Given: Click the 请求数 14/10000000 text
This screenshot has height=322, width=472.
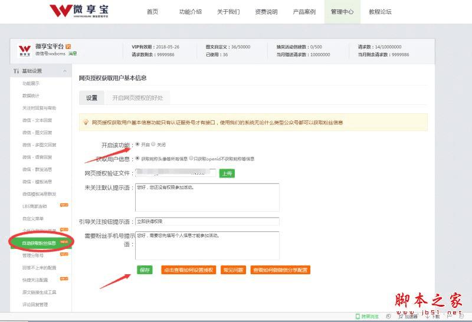Looking at the screenshot, I should click(x=379, y=47).
